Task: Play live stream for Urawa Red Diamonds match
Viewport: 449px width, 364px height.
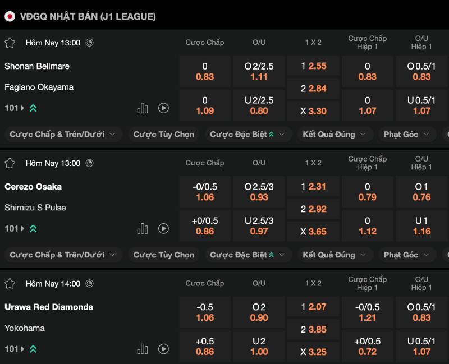Action: coord(163,349)
